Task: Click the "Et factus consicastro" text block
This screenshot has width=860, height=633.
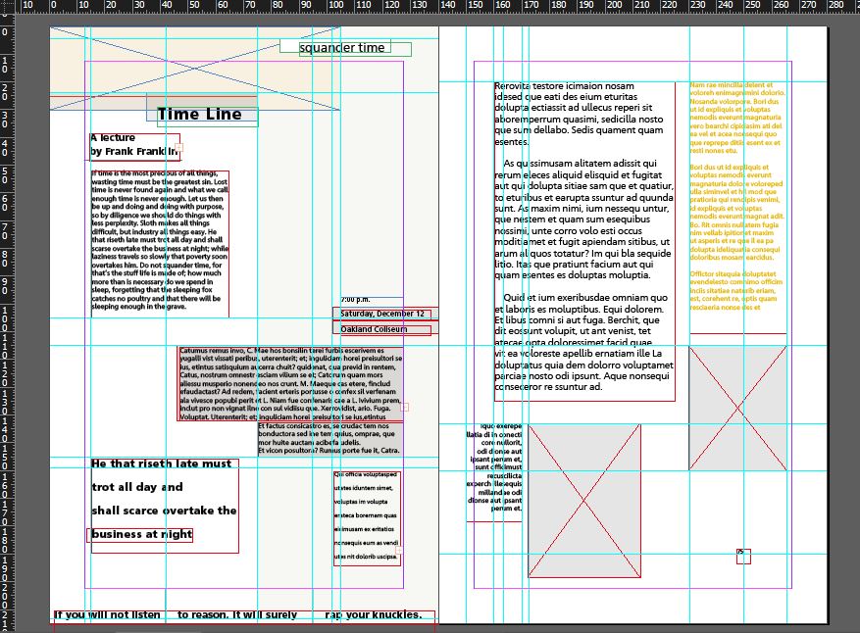Action: click(x=329, y=439)
